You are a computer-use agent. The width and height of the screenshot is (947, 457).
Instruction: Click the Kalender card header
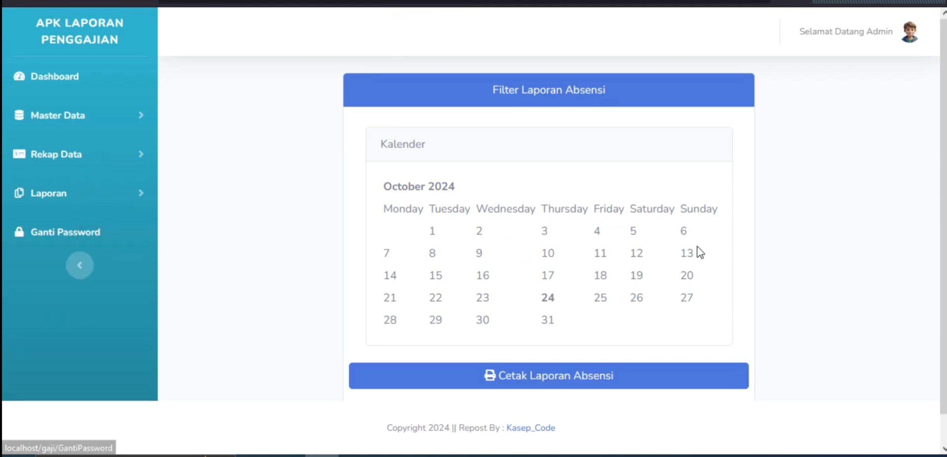tap(549, 144)
